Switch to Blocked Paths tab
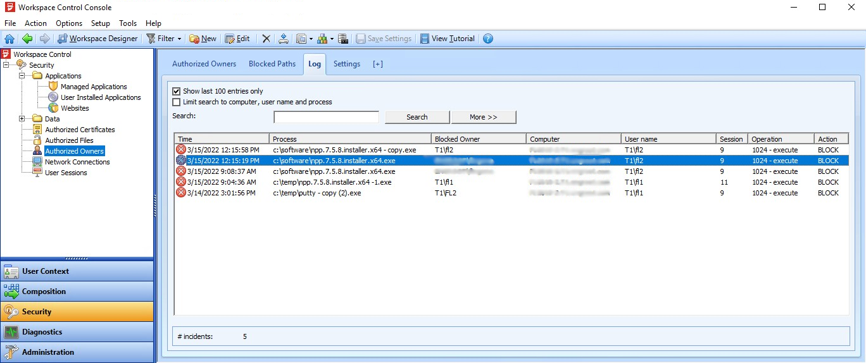 (x=272, y=64)
